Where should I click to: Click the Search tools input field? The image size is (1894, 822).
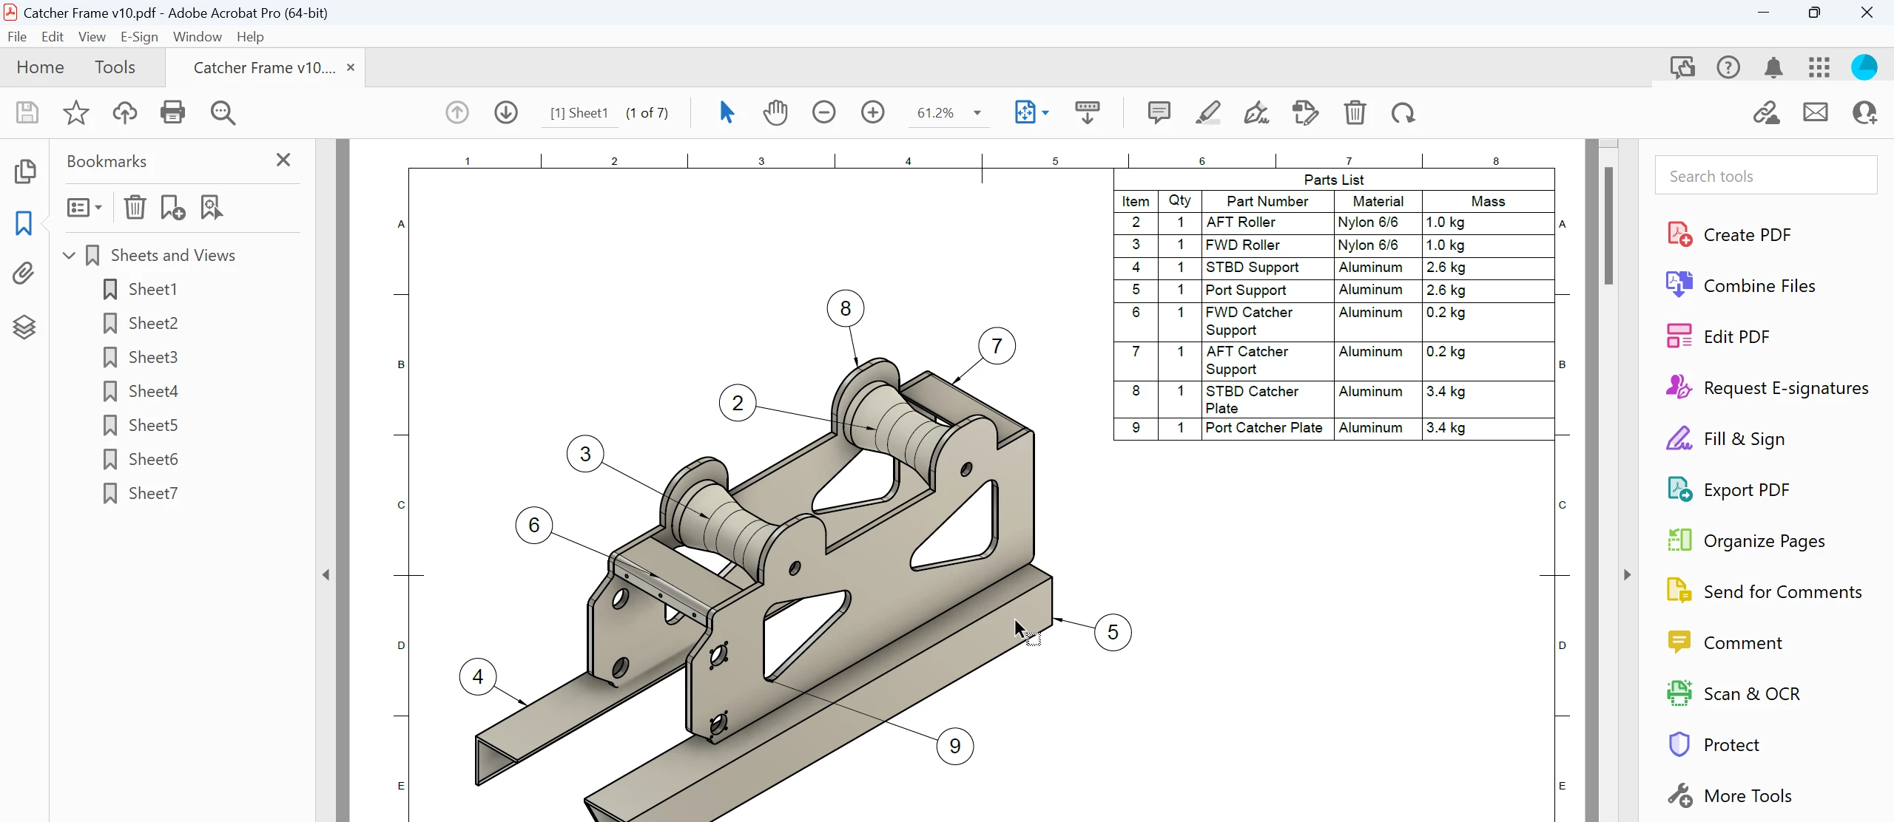[1765, 176]
